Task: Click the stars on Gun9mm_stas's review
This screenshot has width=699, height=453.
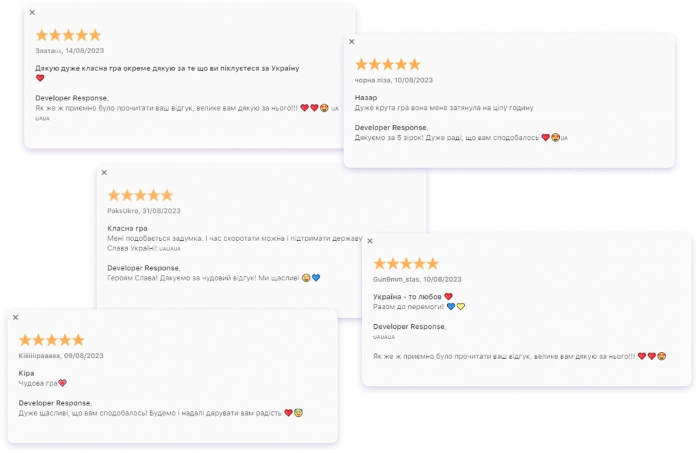Action: pos(406,263)
